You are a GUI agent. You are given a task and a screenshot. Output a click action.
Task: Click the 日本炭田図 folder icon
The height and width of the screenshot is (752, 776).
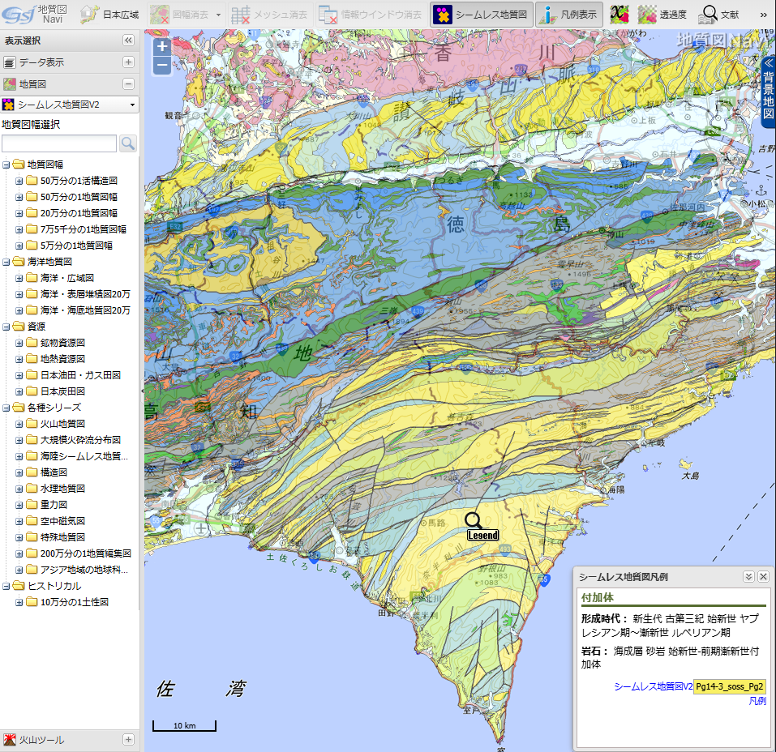tap(32, 391)
